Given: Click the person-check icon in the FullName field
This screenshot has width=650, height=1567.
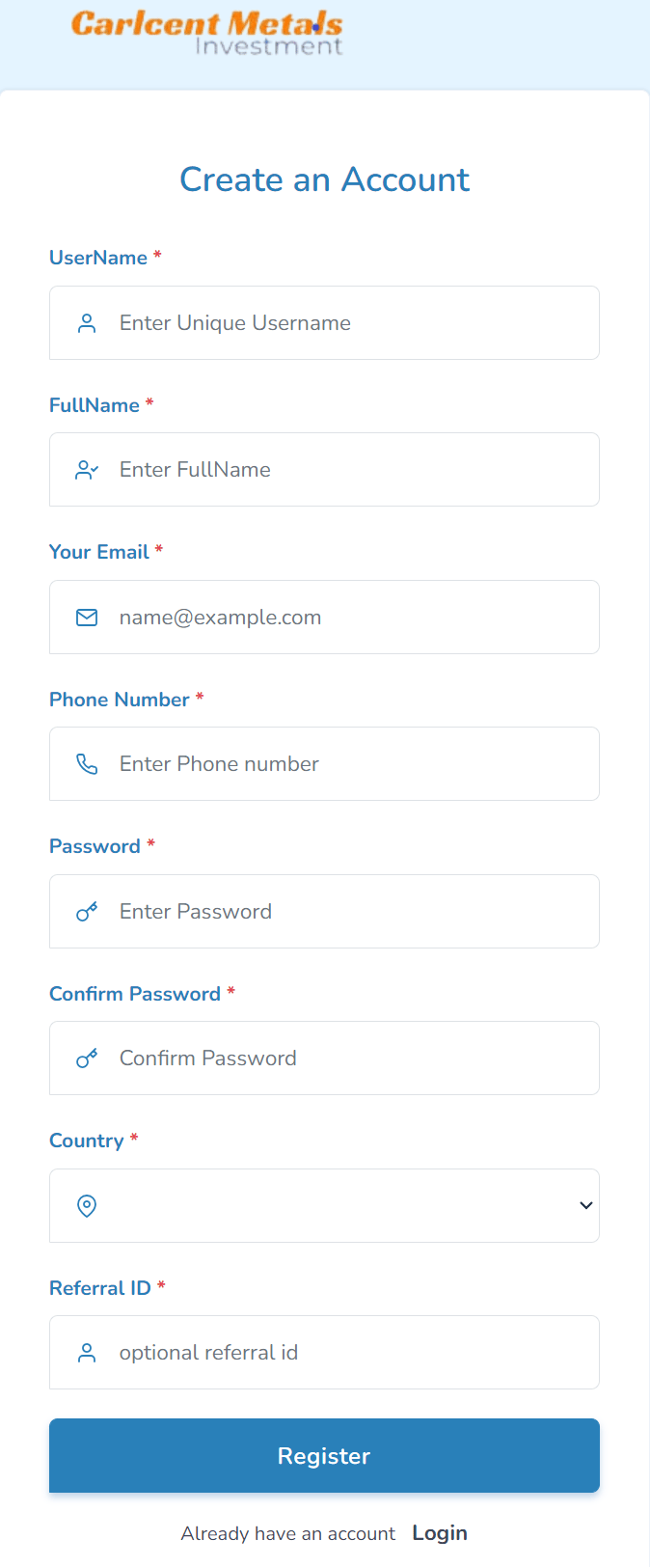Looking at the screenshot, I should click(x=87, y=470).
